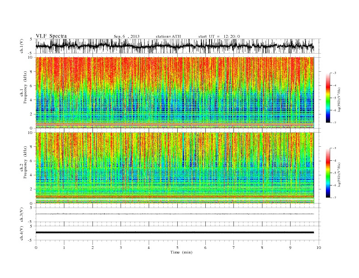Click the "start UT = 12:20:0" header text
The width and height of the screenshot is (359, 278).
tap(219, 36)
